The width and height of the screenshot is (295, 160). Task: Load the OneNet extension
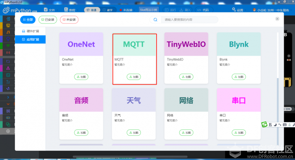coord(81,77)
